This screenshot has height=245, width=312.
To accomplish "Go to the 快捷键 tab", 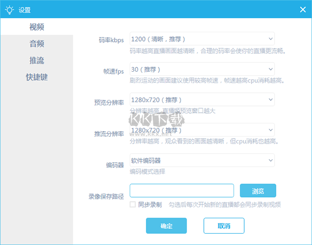I will (37, 77).
